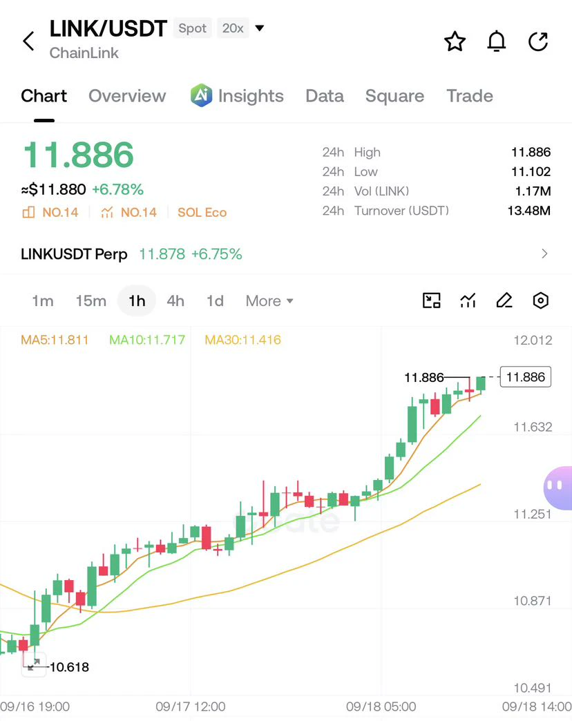
Task: Tap the MA10:11.717 indicator label
Action: [x=147, y=340]
